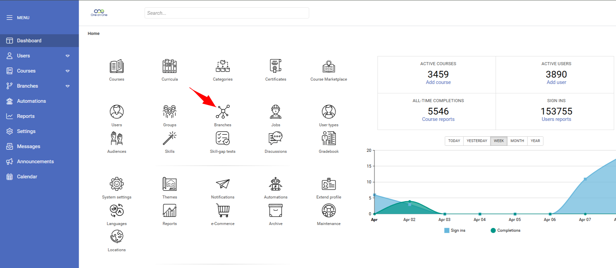
Task: Click the Curricula books icon
Action: 169,66
